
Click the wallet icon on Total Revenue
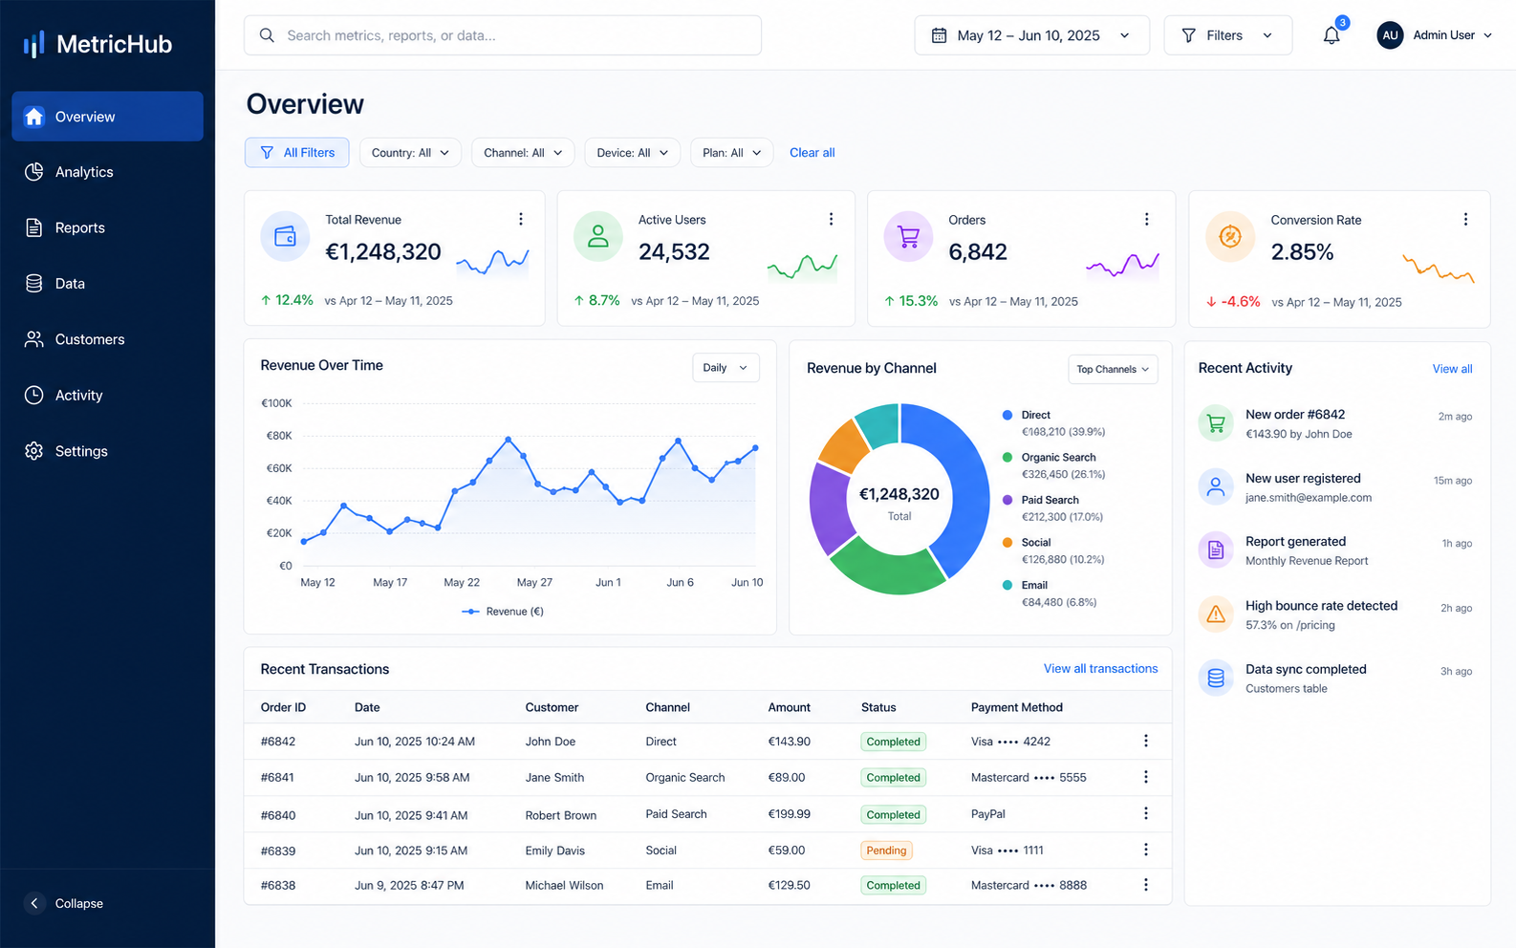[285, 236]
